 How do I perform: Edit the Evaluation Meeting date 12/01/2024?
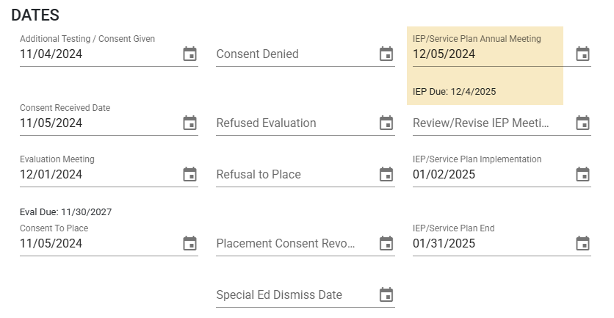99,174
